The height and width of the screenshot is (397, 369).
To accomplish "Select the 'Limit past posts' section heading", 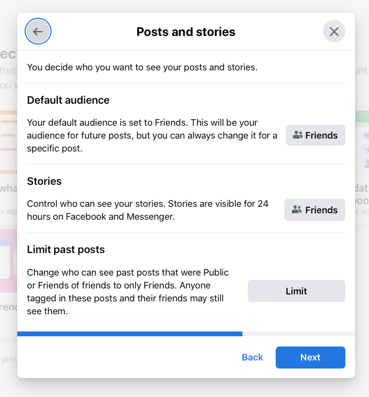I will point(66,250).
